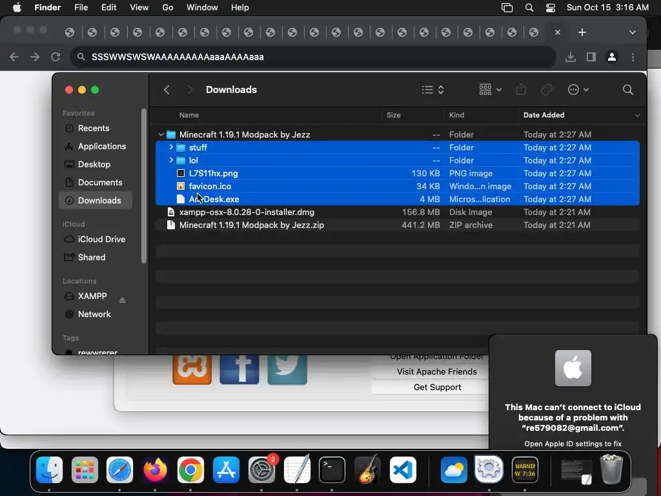Screen dimensions: 661x496
Task: Sort by Size column header
Action: [x=393, y=115]
